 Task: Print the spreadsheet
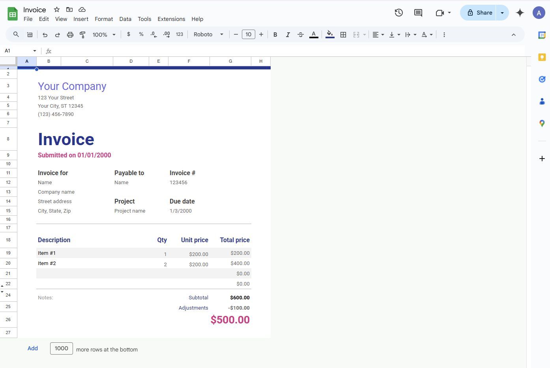70,34
